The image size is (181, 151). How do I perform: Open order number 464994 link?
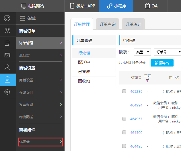click(136, 105)
